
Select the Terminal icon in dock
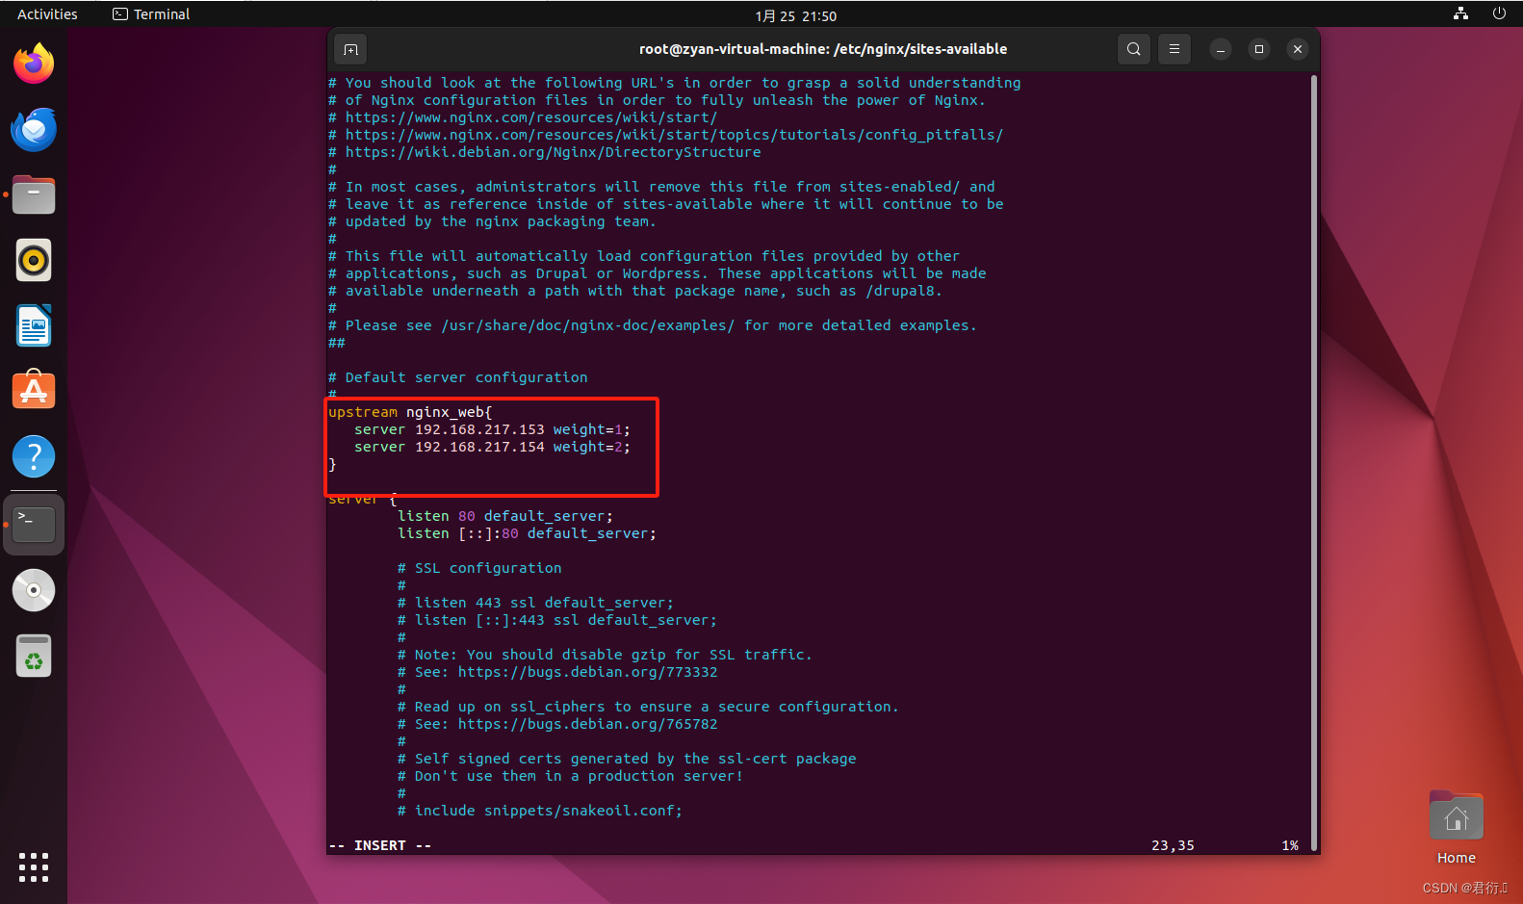pyautogui.click(x=34, y=525)
